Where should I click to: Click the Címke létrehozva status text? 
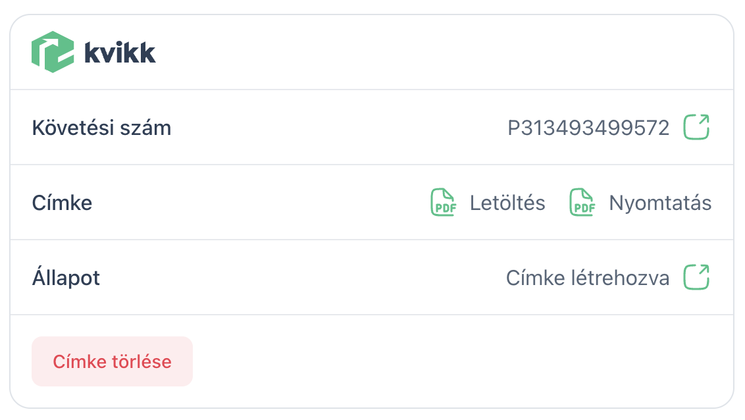point(587,278)
